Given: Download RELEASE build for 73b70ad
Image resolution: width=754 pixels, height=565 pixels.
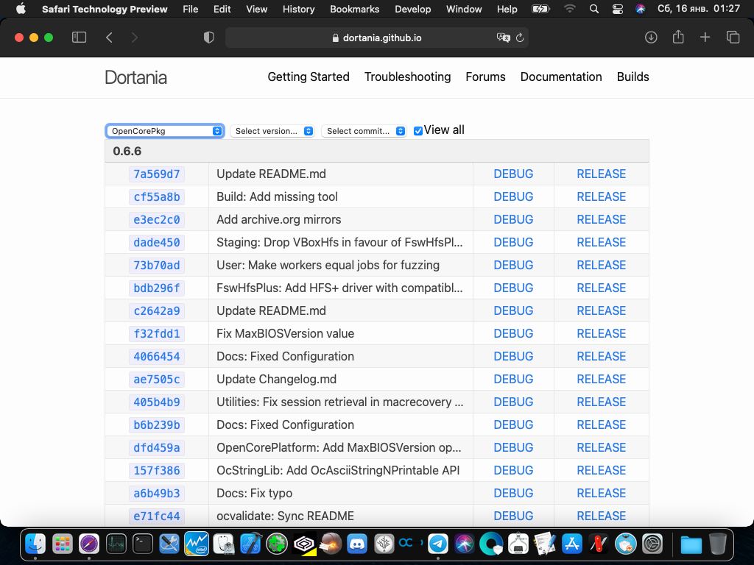Looking at the screenshot, I should point(601,265).
